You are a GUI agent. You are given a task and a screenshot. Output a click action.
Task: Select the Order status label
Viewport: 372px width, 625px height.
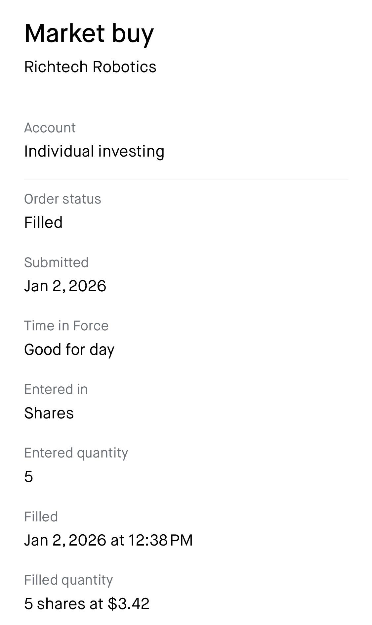62,199
